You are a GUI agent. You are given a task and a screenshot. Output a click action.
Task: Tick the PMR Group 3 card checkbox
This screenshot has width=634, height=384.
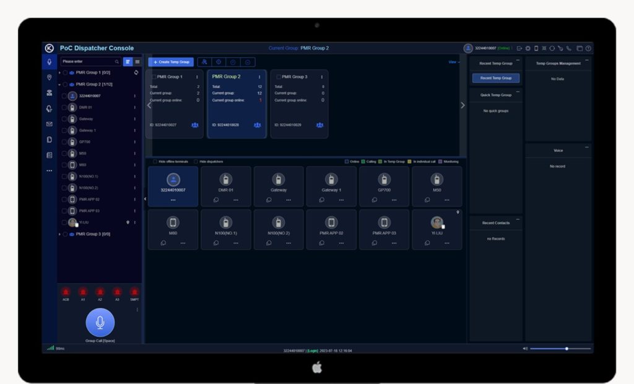click(278, 77)
